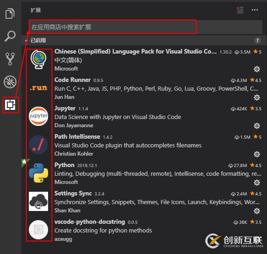Screen dimensions: 267x254
Task: Click the Path Intellisense extension icon
Action: click(x=38, y=145)
